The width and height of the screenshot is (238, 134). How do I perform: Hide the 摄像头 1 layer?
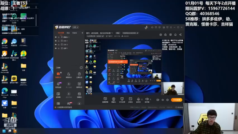click(x=56, y=37)
